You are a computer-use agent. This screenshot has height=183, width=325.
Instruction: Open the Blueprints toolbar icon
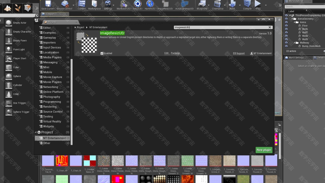pos(202,4)
